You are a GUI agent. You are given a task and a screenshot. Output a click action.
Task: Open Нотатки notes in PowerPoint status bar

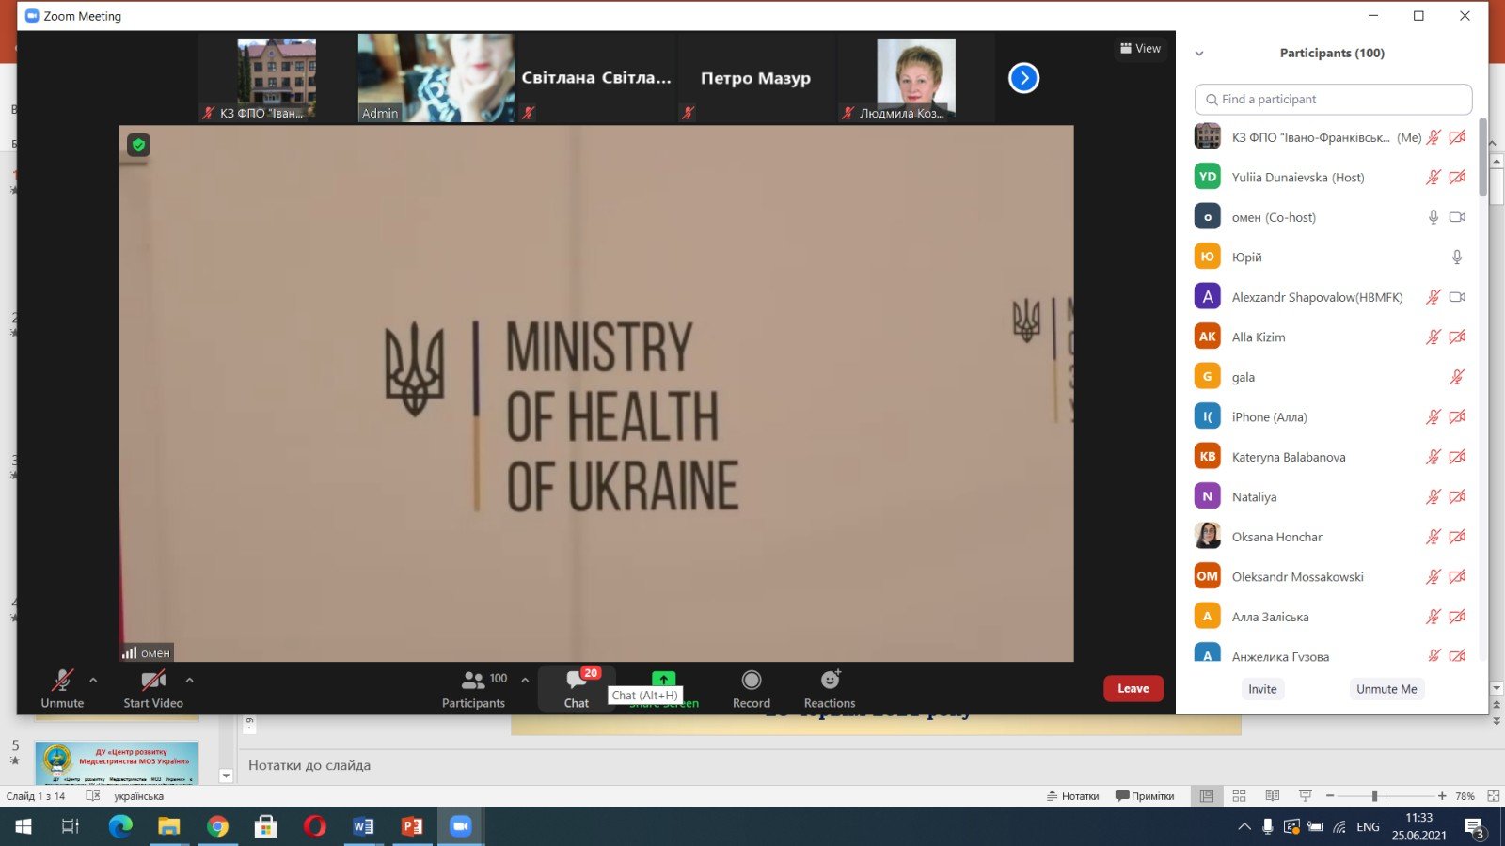click(1072, 796)
